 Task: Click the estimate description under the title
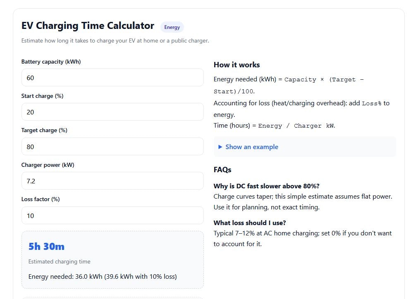[115, 40]
